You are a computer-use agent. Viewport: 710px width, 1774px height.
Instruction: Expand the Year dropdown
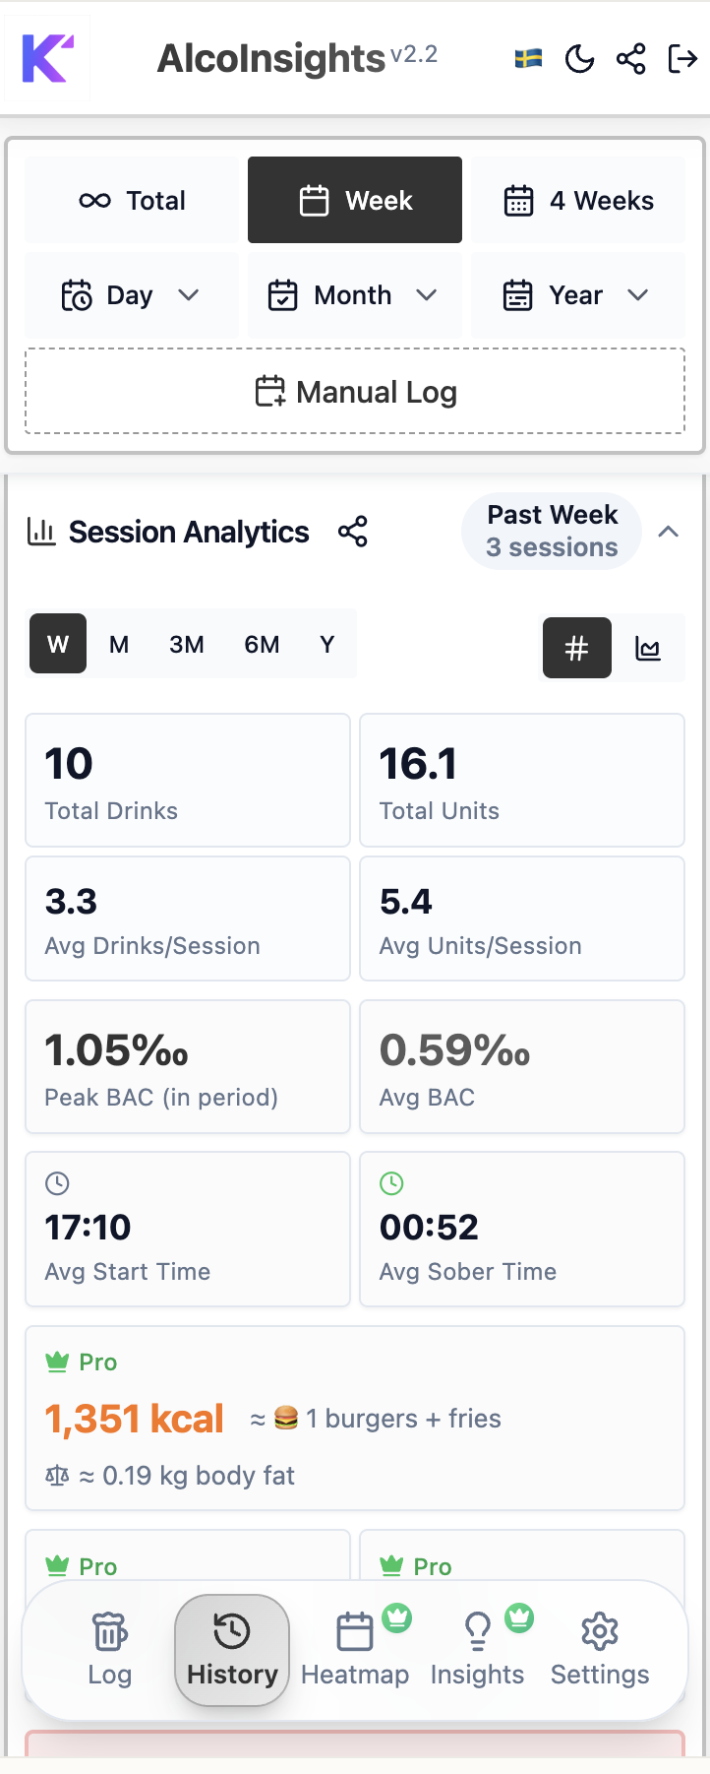[x=578, y=295]
